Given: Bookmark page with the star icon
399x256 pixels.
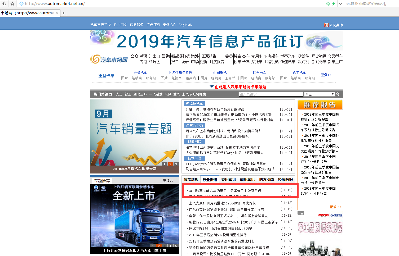Looking at the screenshot, I should point(12,4).
